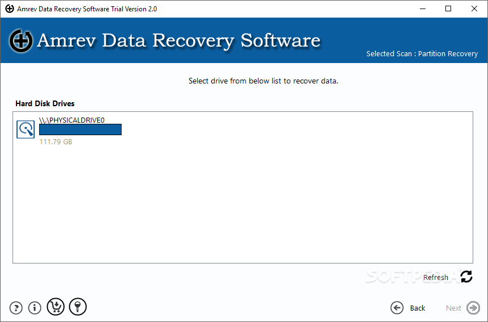Click the title bar app icon

[x=10, y=9]
